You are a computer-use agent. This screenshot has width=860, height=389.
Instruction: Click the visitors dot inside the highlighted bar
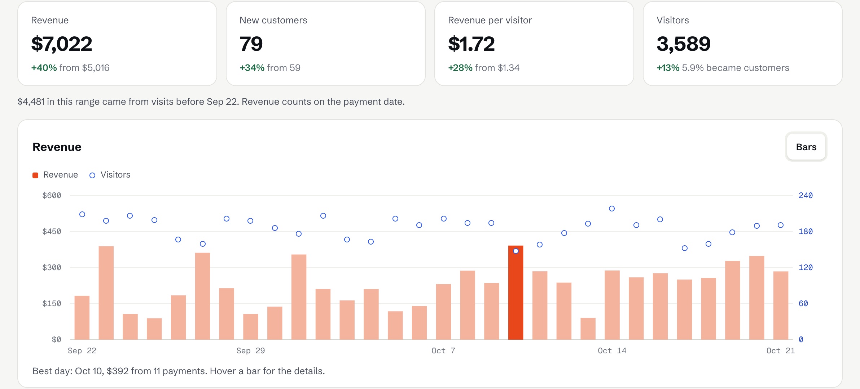(516, 251)
